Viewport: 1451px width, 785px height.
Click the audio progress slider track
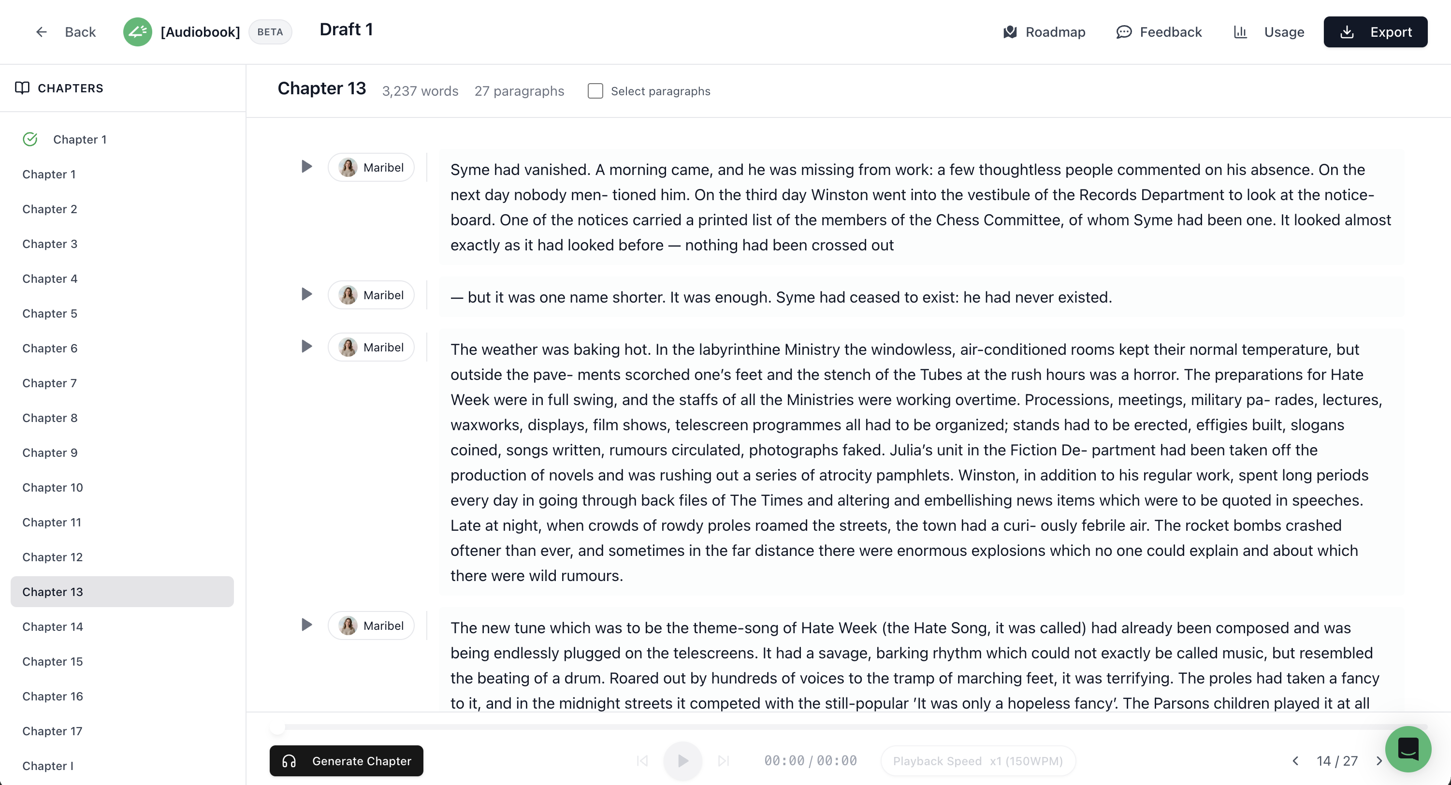[x=845, y=727]
